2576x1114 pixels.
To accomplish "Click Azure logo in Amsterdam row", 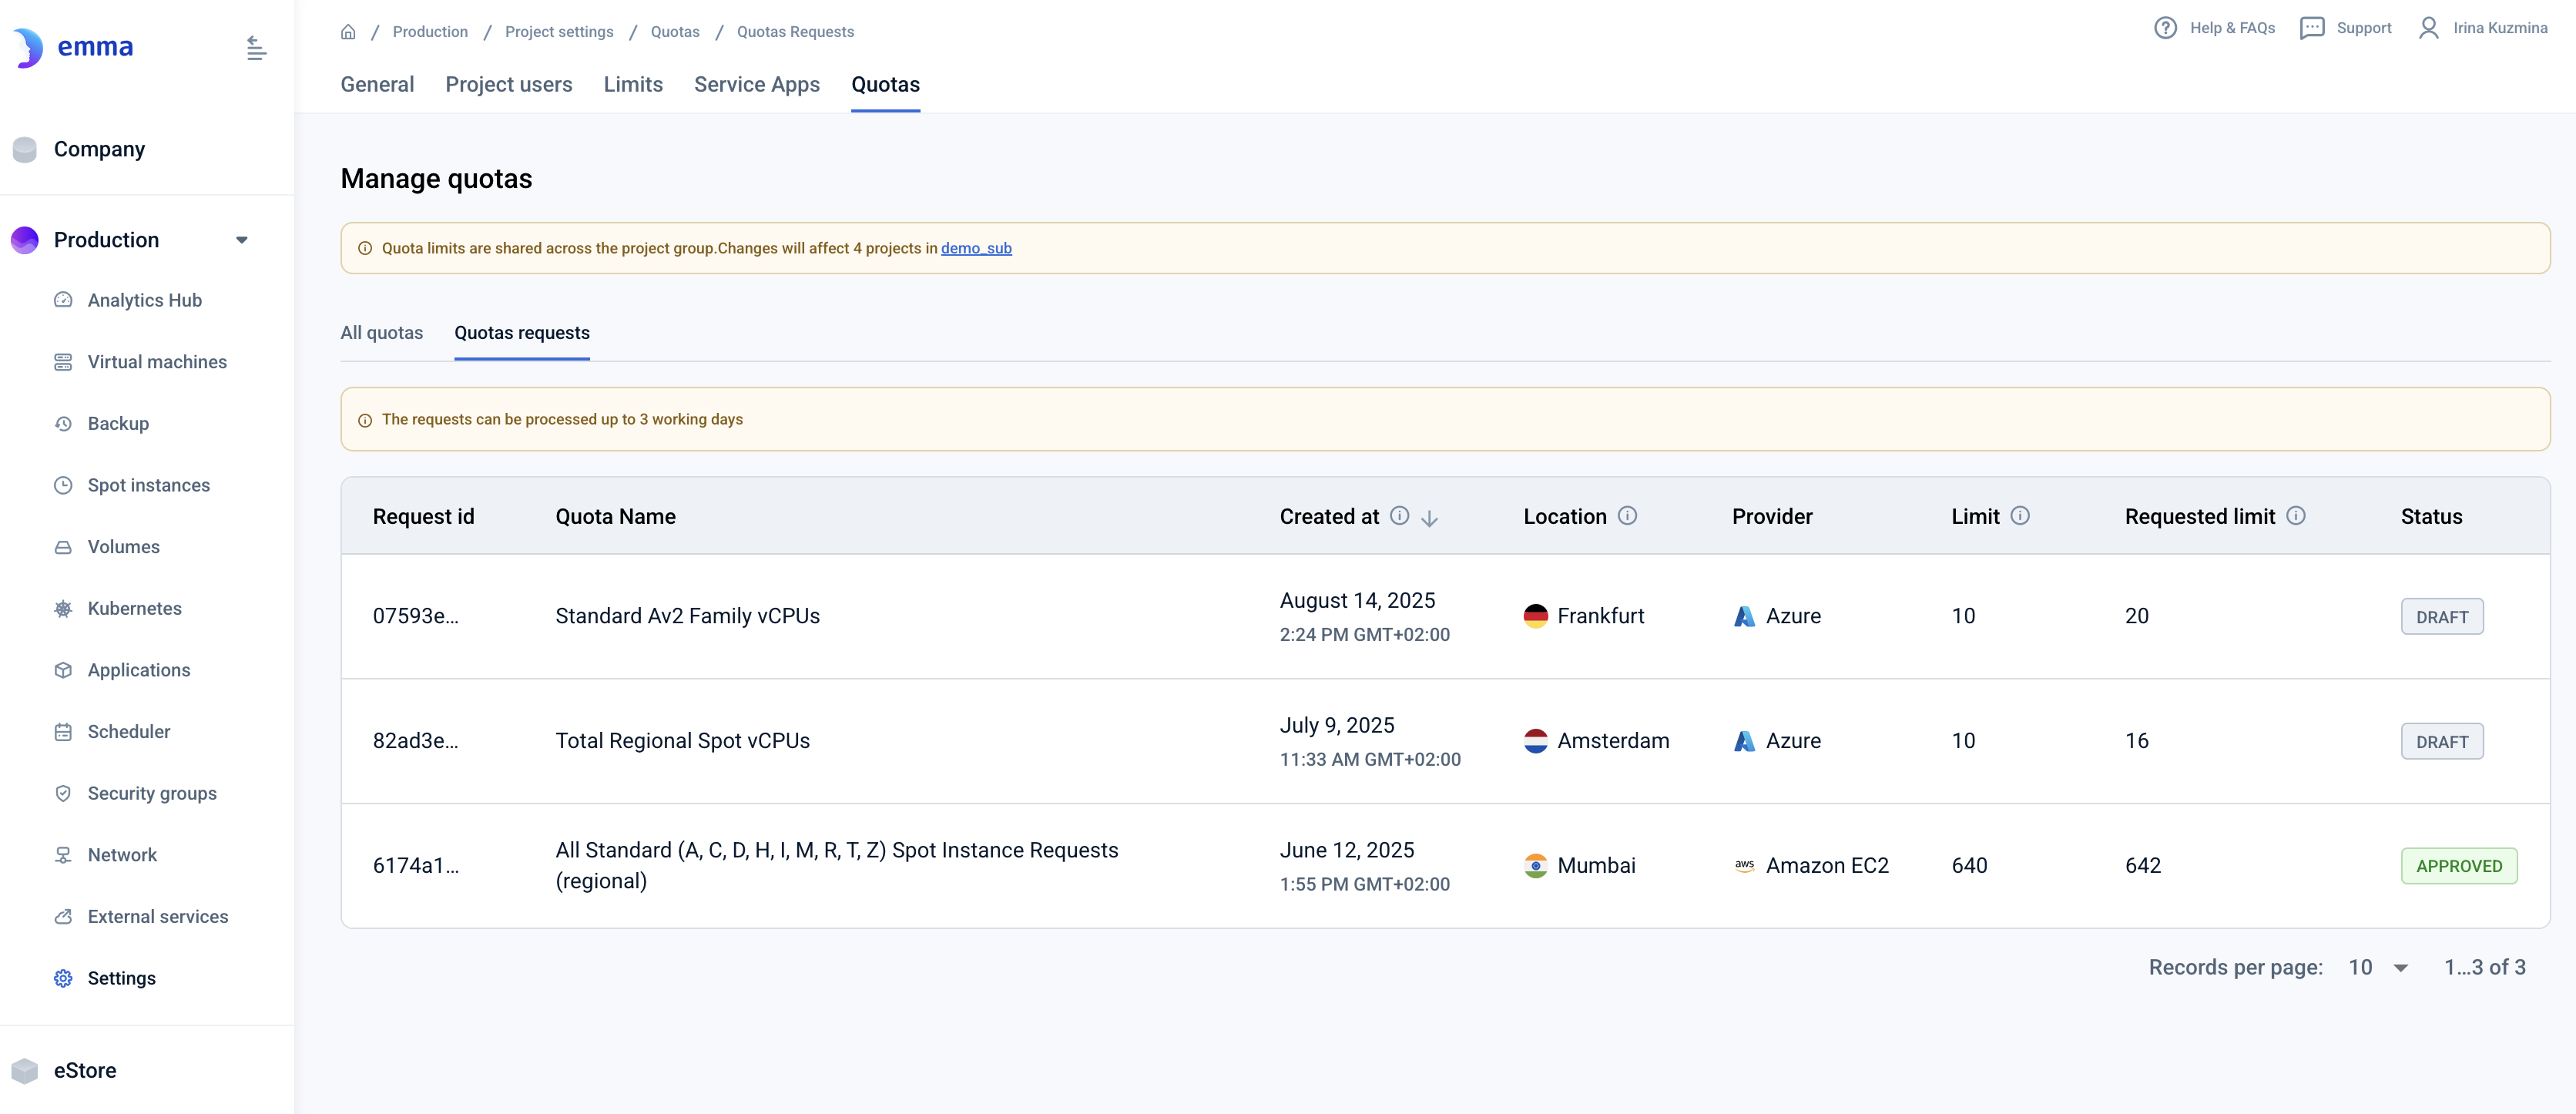I will [1744, 742].
